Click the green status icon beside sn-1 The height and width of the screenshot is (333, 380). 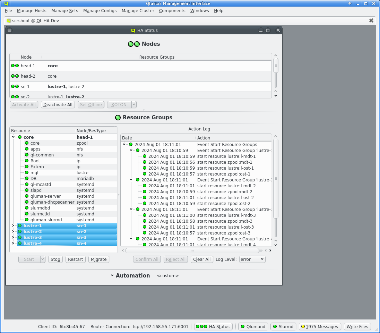(x=15, y=87)
